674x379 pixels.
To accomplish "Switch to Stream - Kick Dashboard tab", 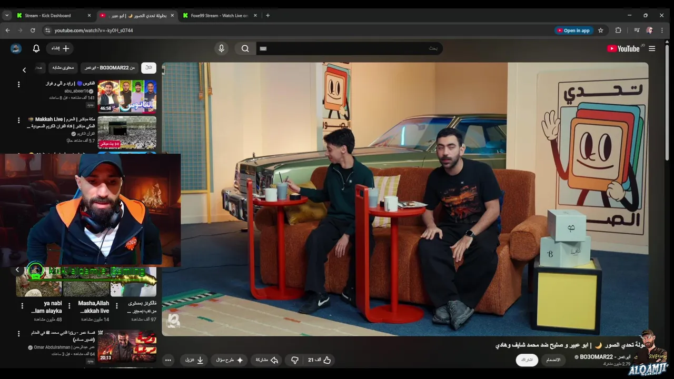I will [x=47, y=15].
